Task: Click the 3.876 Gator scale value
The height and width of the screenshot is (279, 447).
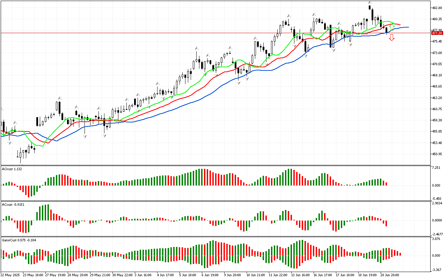Action: click(x=437, y=239)
